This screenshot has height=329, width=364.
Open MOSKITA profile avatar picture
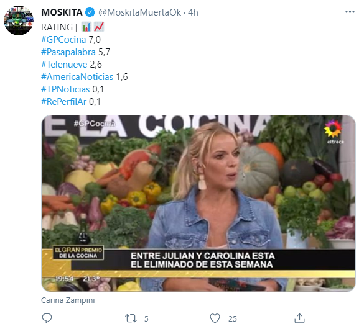(19, 20)
